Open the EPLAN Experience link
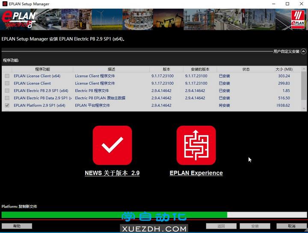The width and height of the screenshot is (308, 233). pyautogui.click(x=196, y=173)
